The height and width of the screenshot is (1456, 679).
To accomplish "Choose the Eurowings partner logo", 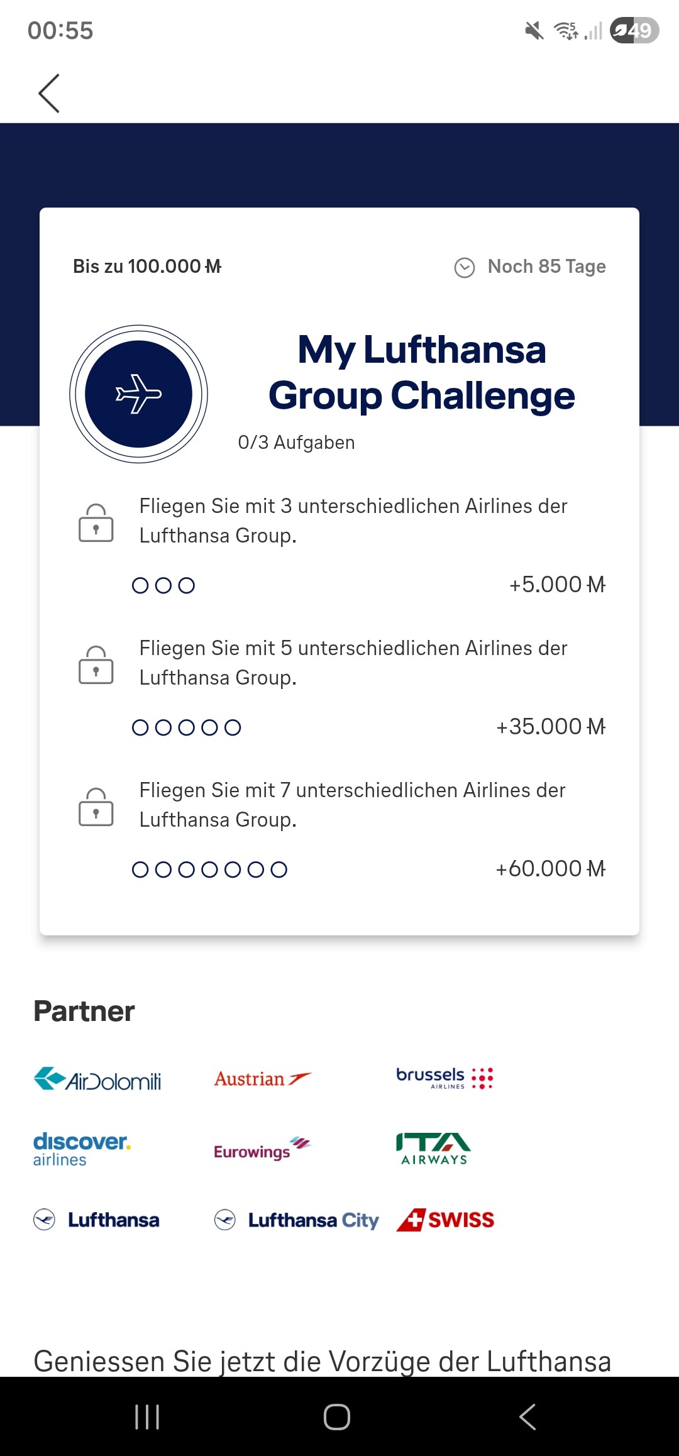I will 262,1149.
